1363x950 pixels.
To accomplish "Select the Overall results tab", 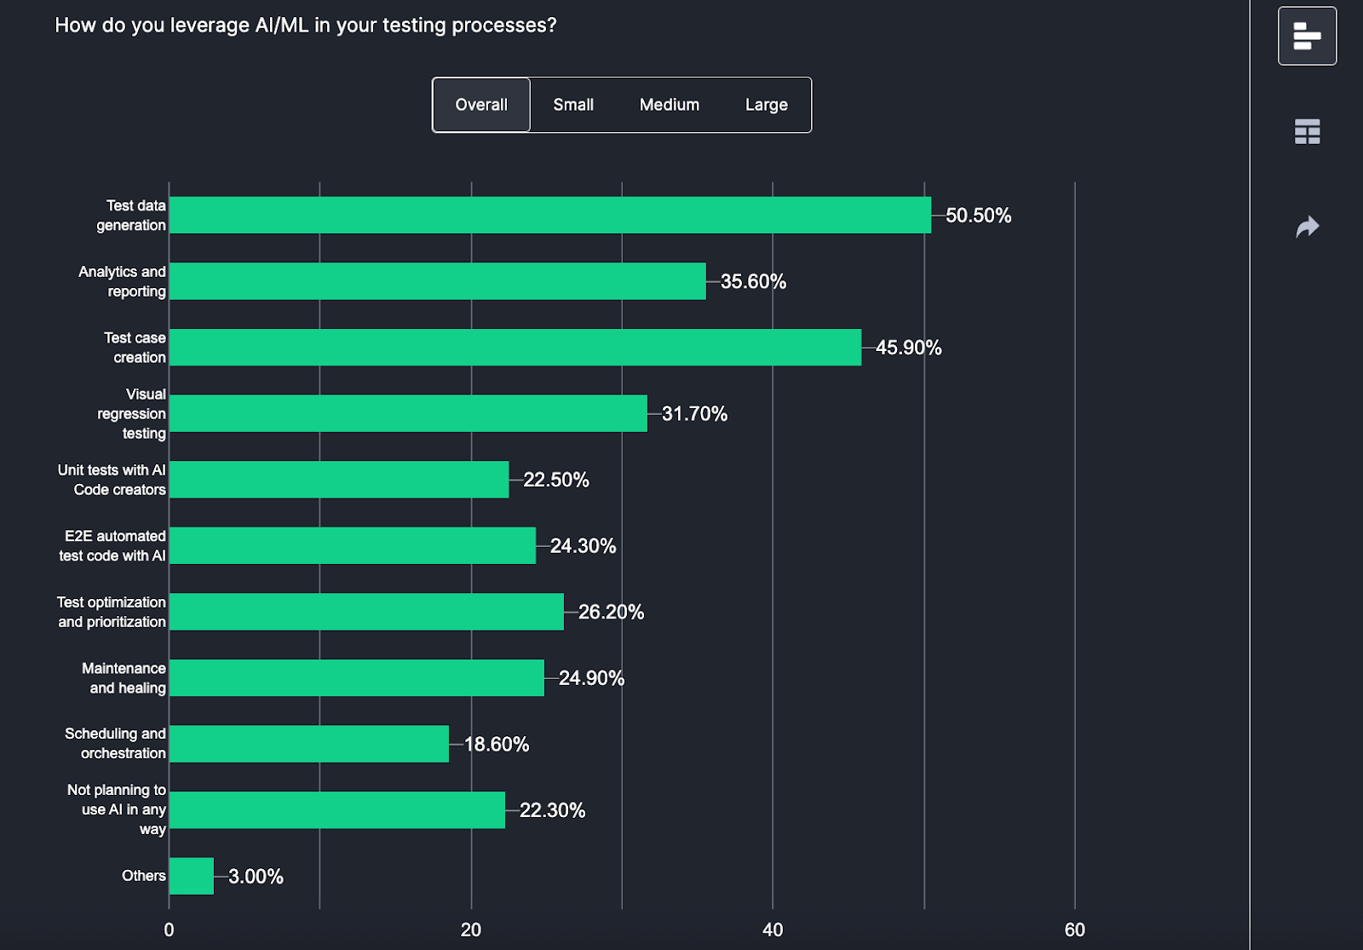I will click(481, 104).
